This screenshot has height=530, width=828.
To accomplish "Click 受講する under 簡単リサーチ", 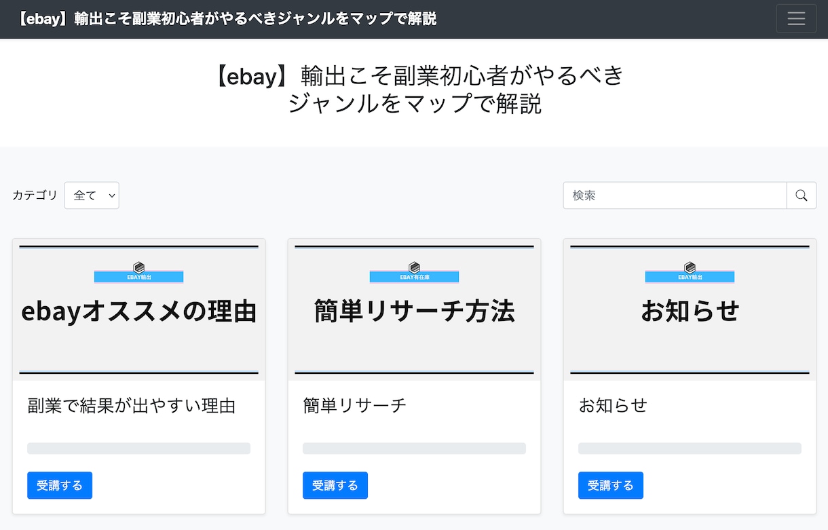I will [335, 485].
